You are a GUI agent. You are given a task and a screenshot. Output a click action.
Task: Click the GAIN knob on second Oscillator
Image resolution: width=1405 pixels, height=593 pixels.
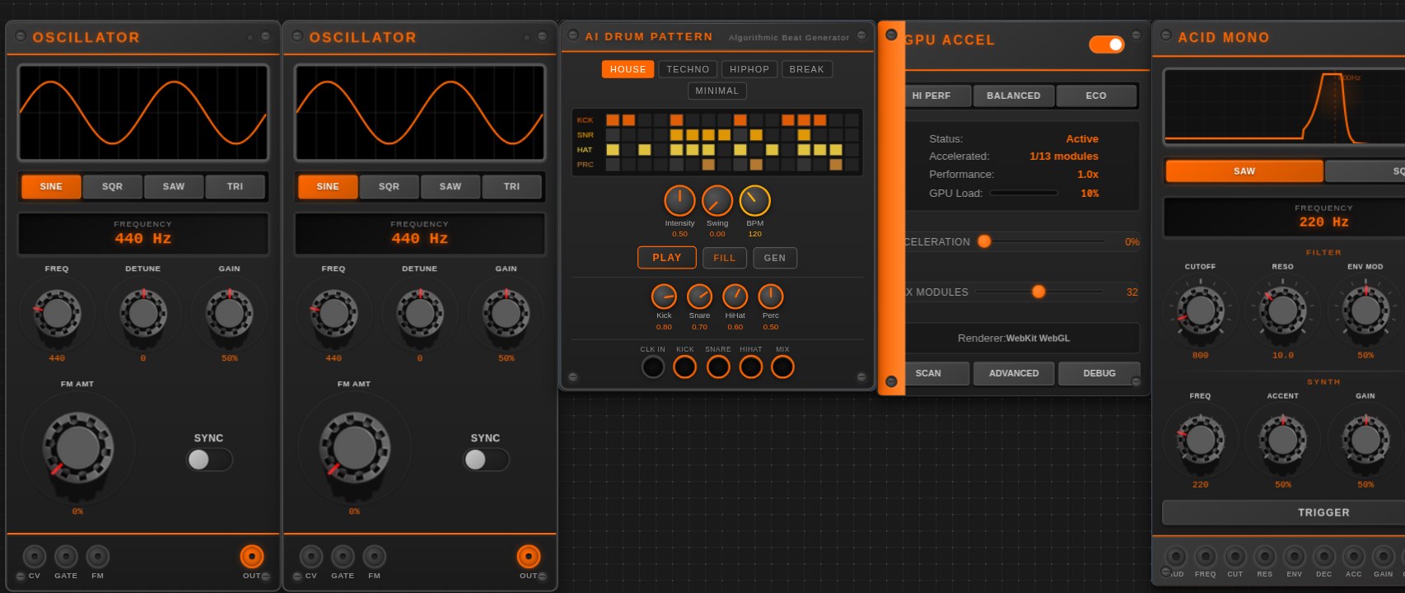tap(506, 313)
